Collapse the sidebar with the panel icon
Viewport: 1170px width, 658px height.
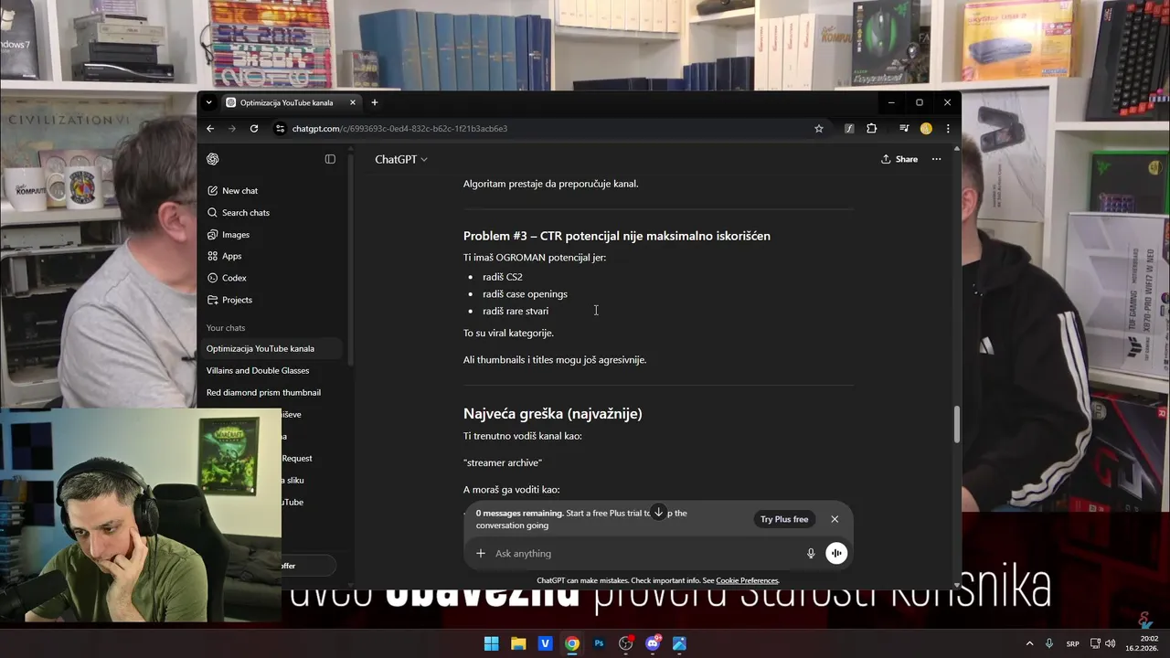330,159
